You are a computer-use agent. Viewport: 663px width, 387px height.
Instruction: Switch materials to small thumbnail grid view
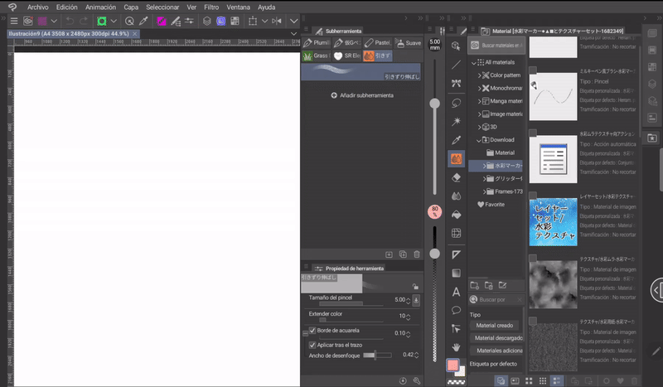(543, 380)
